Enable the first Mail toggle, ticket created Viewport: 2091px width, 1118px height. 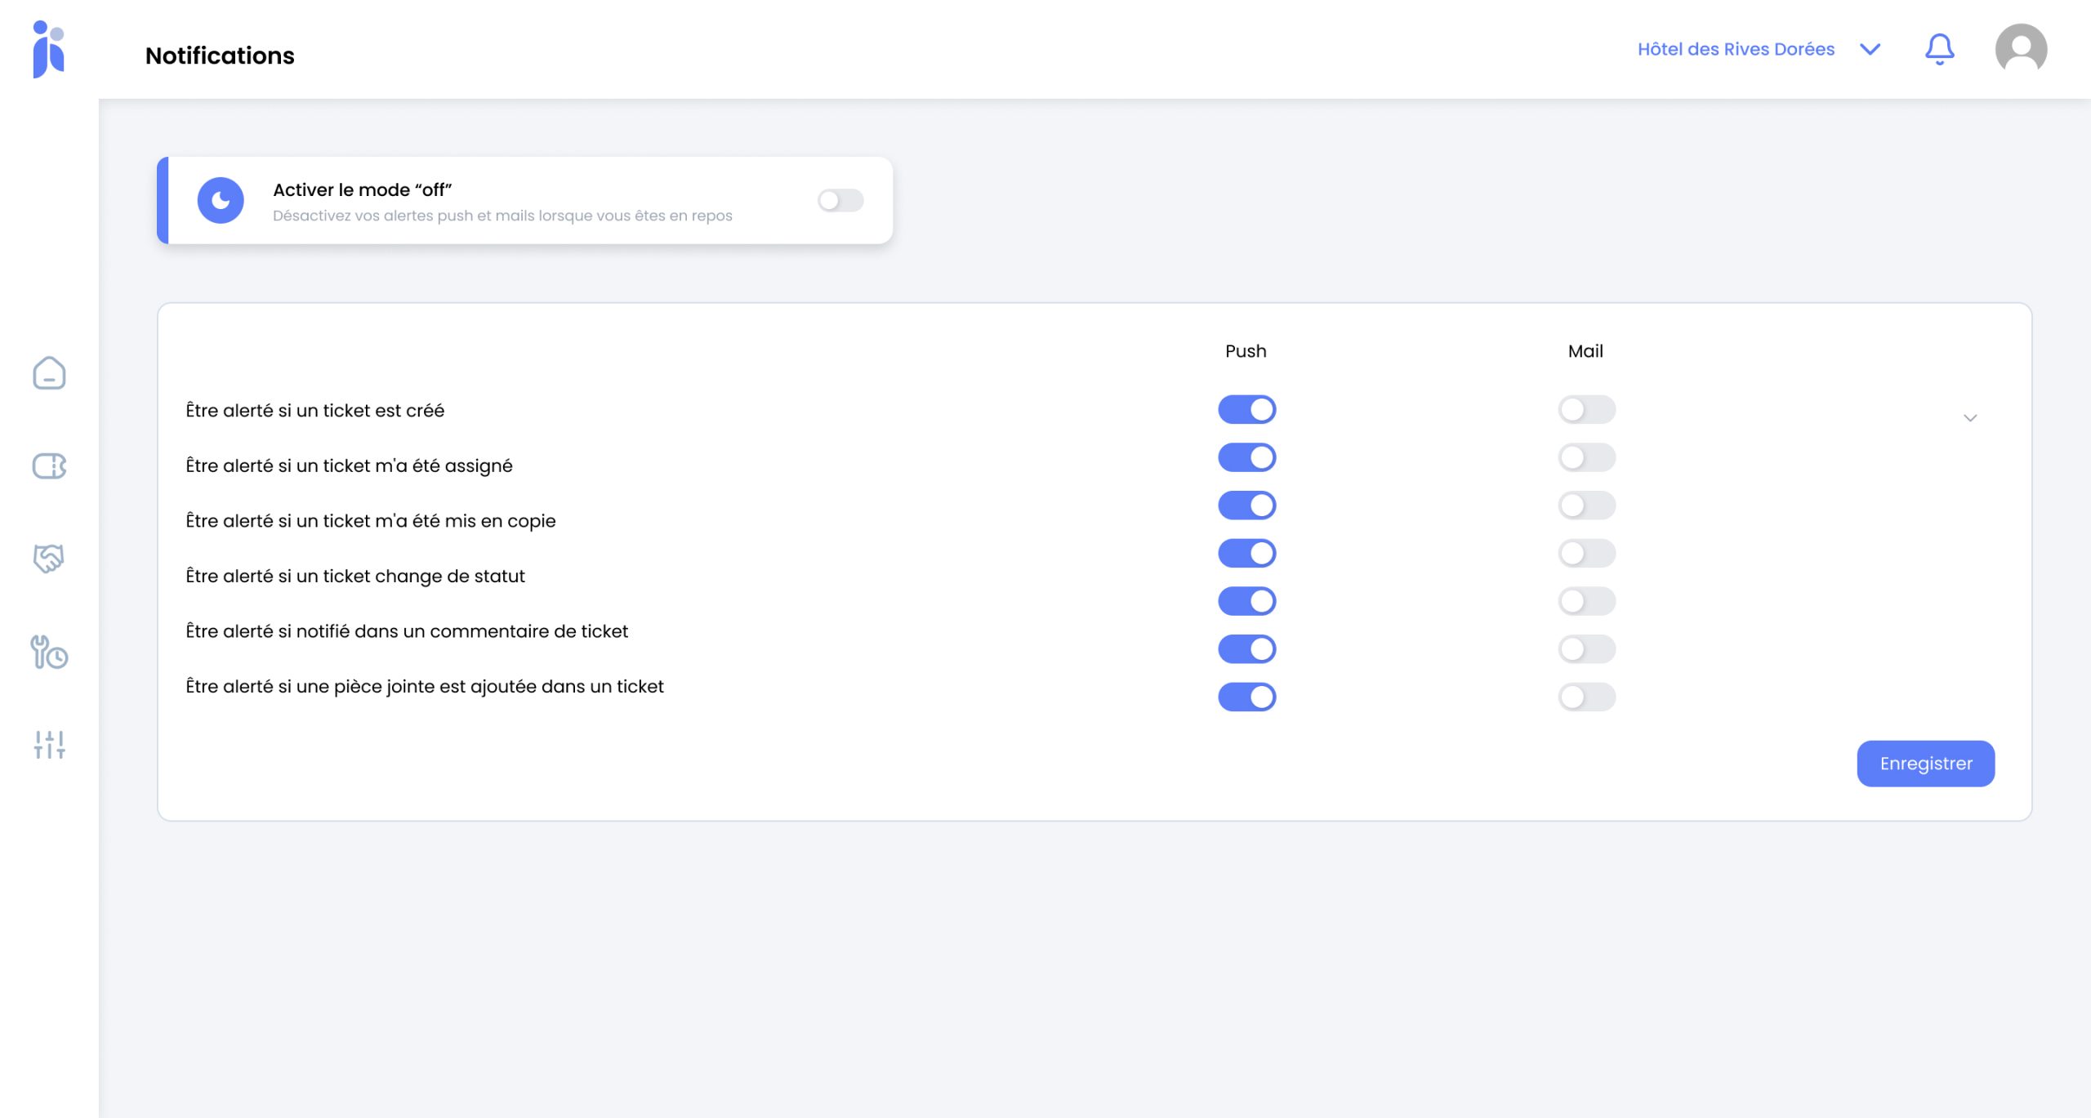1586,409
